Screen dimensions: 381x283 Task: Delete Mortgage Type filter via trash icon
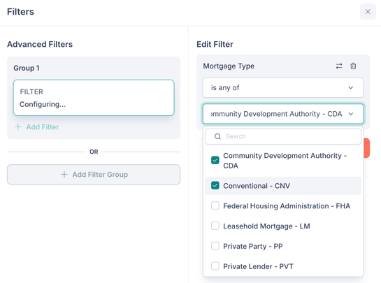point(353,66)
